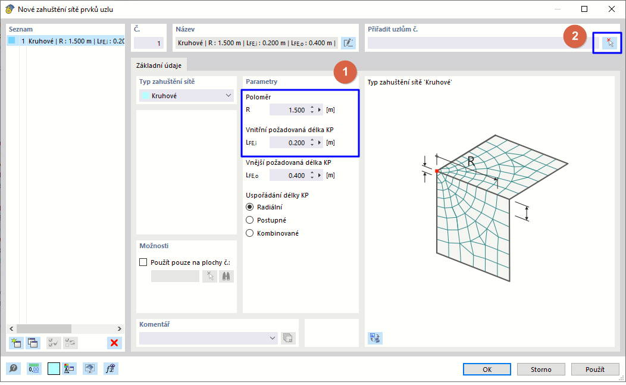The height and width of the screenshot is (385, 626).
Task: Click the edit name icon beside Název
Action: (348, 43)
